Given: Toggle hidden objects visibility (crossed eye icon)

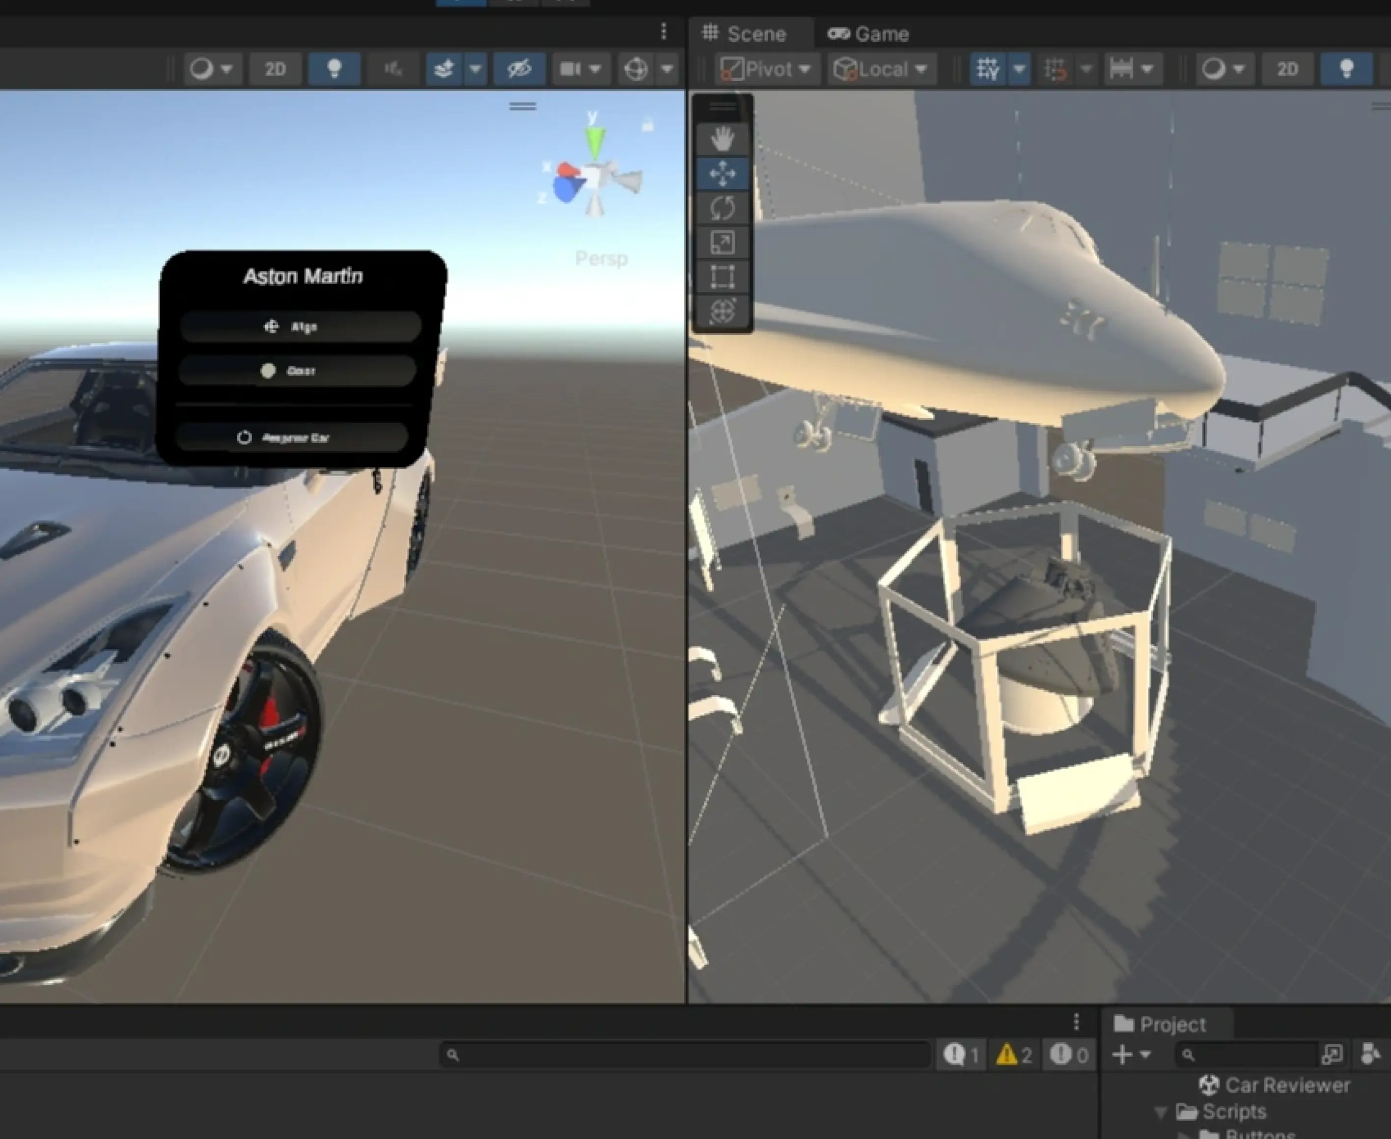Looking at the screenshot, I should [x=519, y=69].
